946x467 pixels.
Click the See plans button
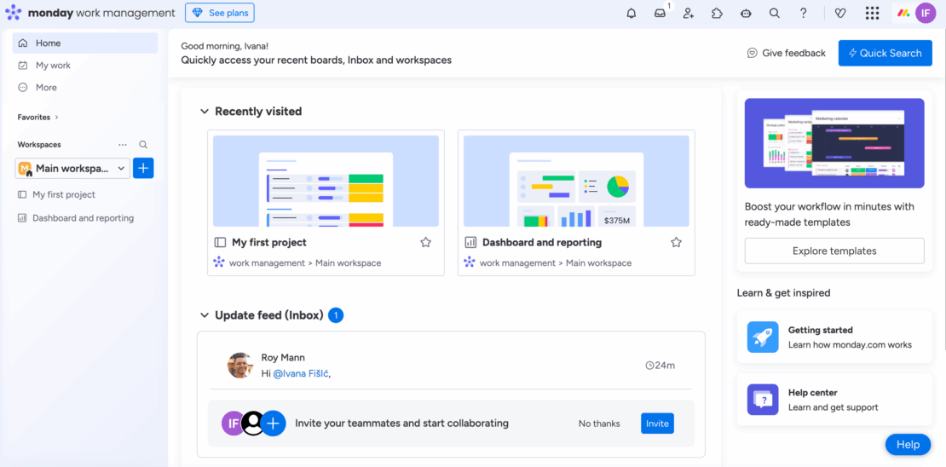[220, 13]
